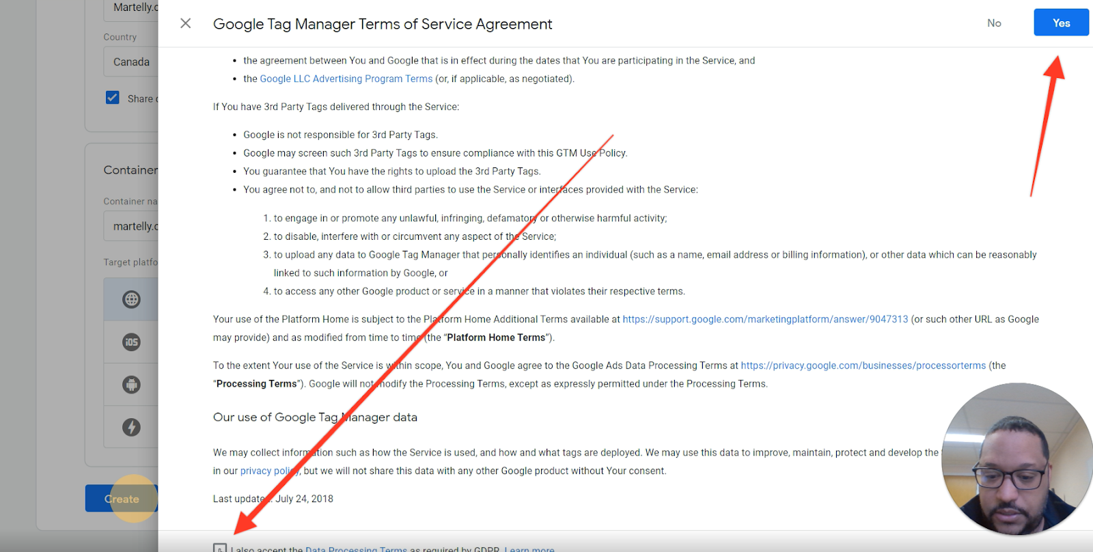
Task: Click bullet 'You guarantee that You have the rights'
Action: tap(392, 171)
